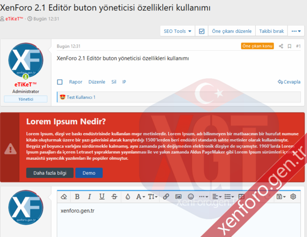Open the font size dropdown
Image resolution: width=307 pixels, height=237 pixels.
pyautogui.click(x=152, y=197)
